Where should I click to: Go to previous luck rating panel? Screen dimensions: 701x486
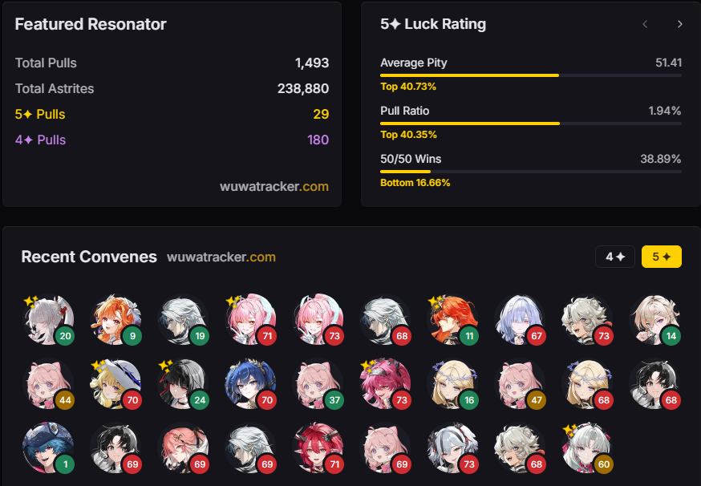click(645, 24)
